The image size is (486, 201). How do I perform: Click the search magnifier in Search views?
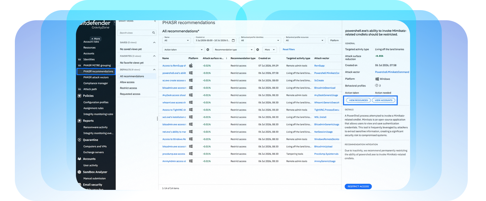click(154, 33)
